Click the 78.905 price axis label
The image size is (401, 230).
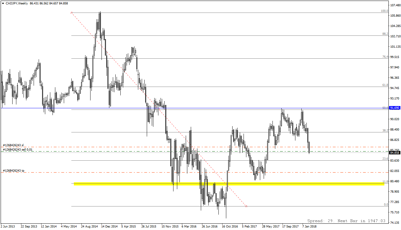coord(394,192)
